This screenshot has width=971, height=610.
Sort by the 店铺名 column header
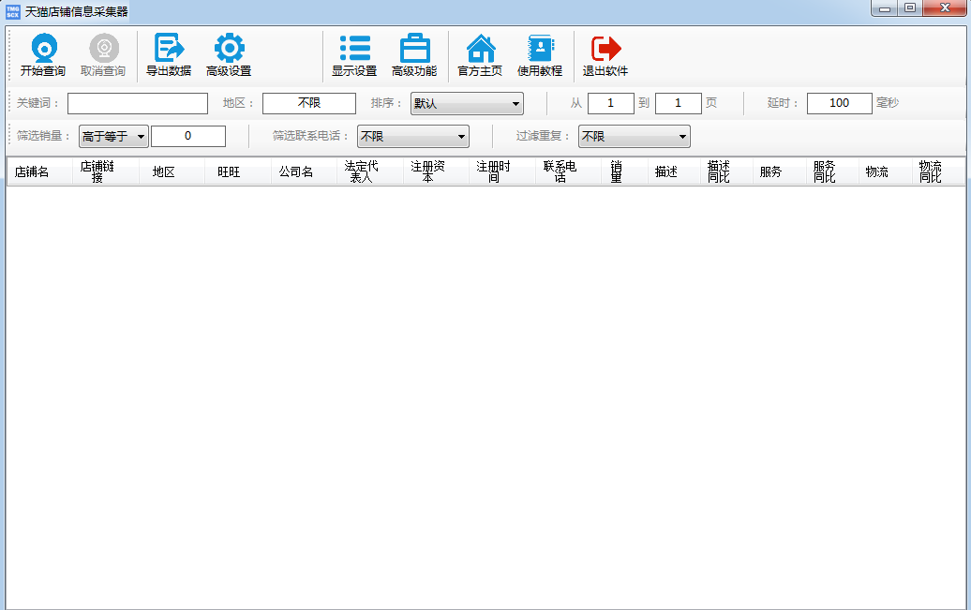click(x=39, y=171)
